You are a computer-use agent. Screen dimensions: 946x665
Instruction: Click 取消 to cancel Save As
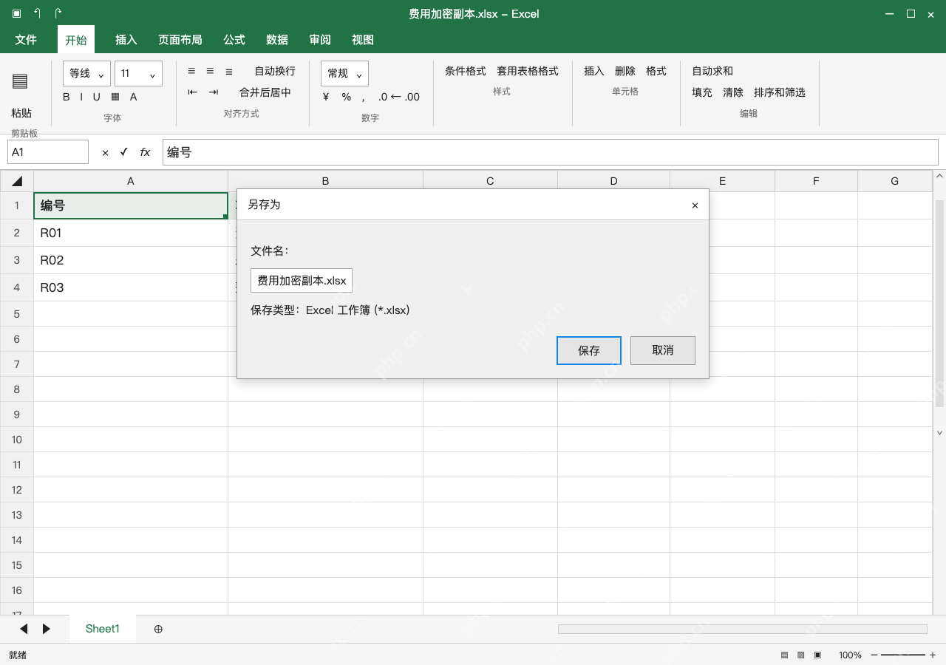click(x=663, y=351)
